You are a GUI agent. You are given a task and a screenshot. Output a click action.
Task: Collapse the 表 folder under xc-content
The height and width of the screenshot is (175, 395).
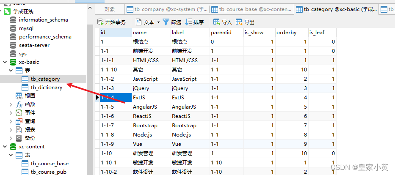[11, 155]
